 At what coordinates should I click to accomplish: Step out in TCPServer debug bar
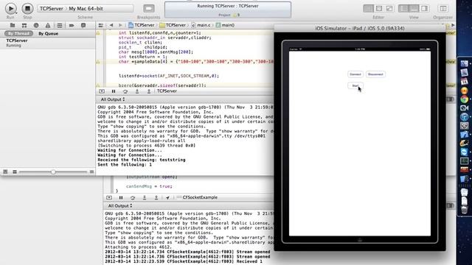coord(149,91)
